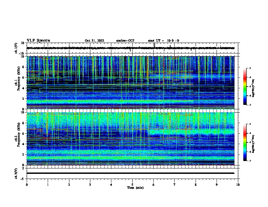Click the ch.2 spectrogram colorbar
The image size is (268, 207).
point(245,142)
